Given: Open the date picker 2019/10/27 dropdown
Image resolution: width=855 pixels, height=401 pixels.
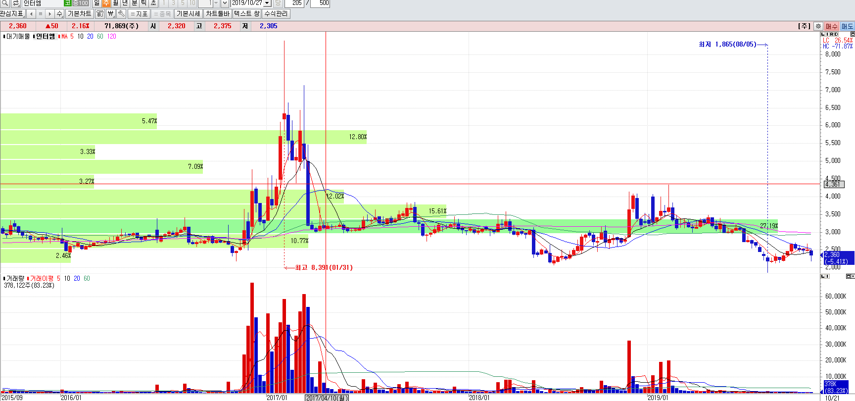Looking at the screenshot, I should tap(267, 3).
